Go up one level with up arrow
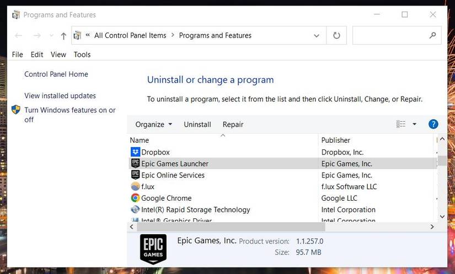The image size is (455, 274). 63,36
